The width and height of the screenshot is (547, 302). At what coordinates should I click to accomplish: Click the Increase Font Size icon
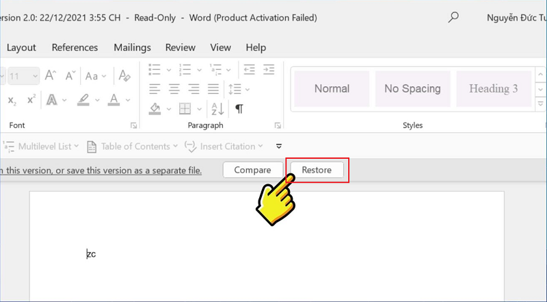[51, 76]
